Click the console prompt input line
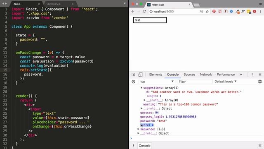The image size is (264, 149). tap(197, 138)
